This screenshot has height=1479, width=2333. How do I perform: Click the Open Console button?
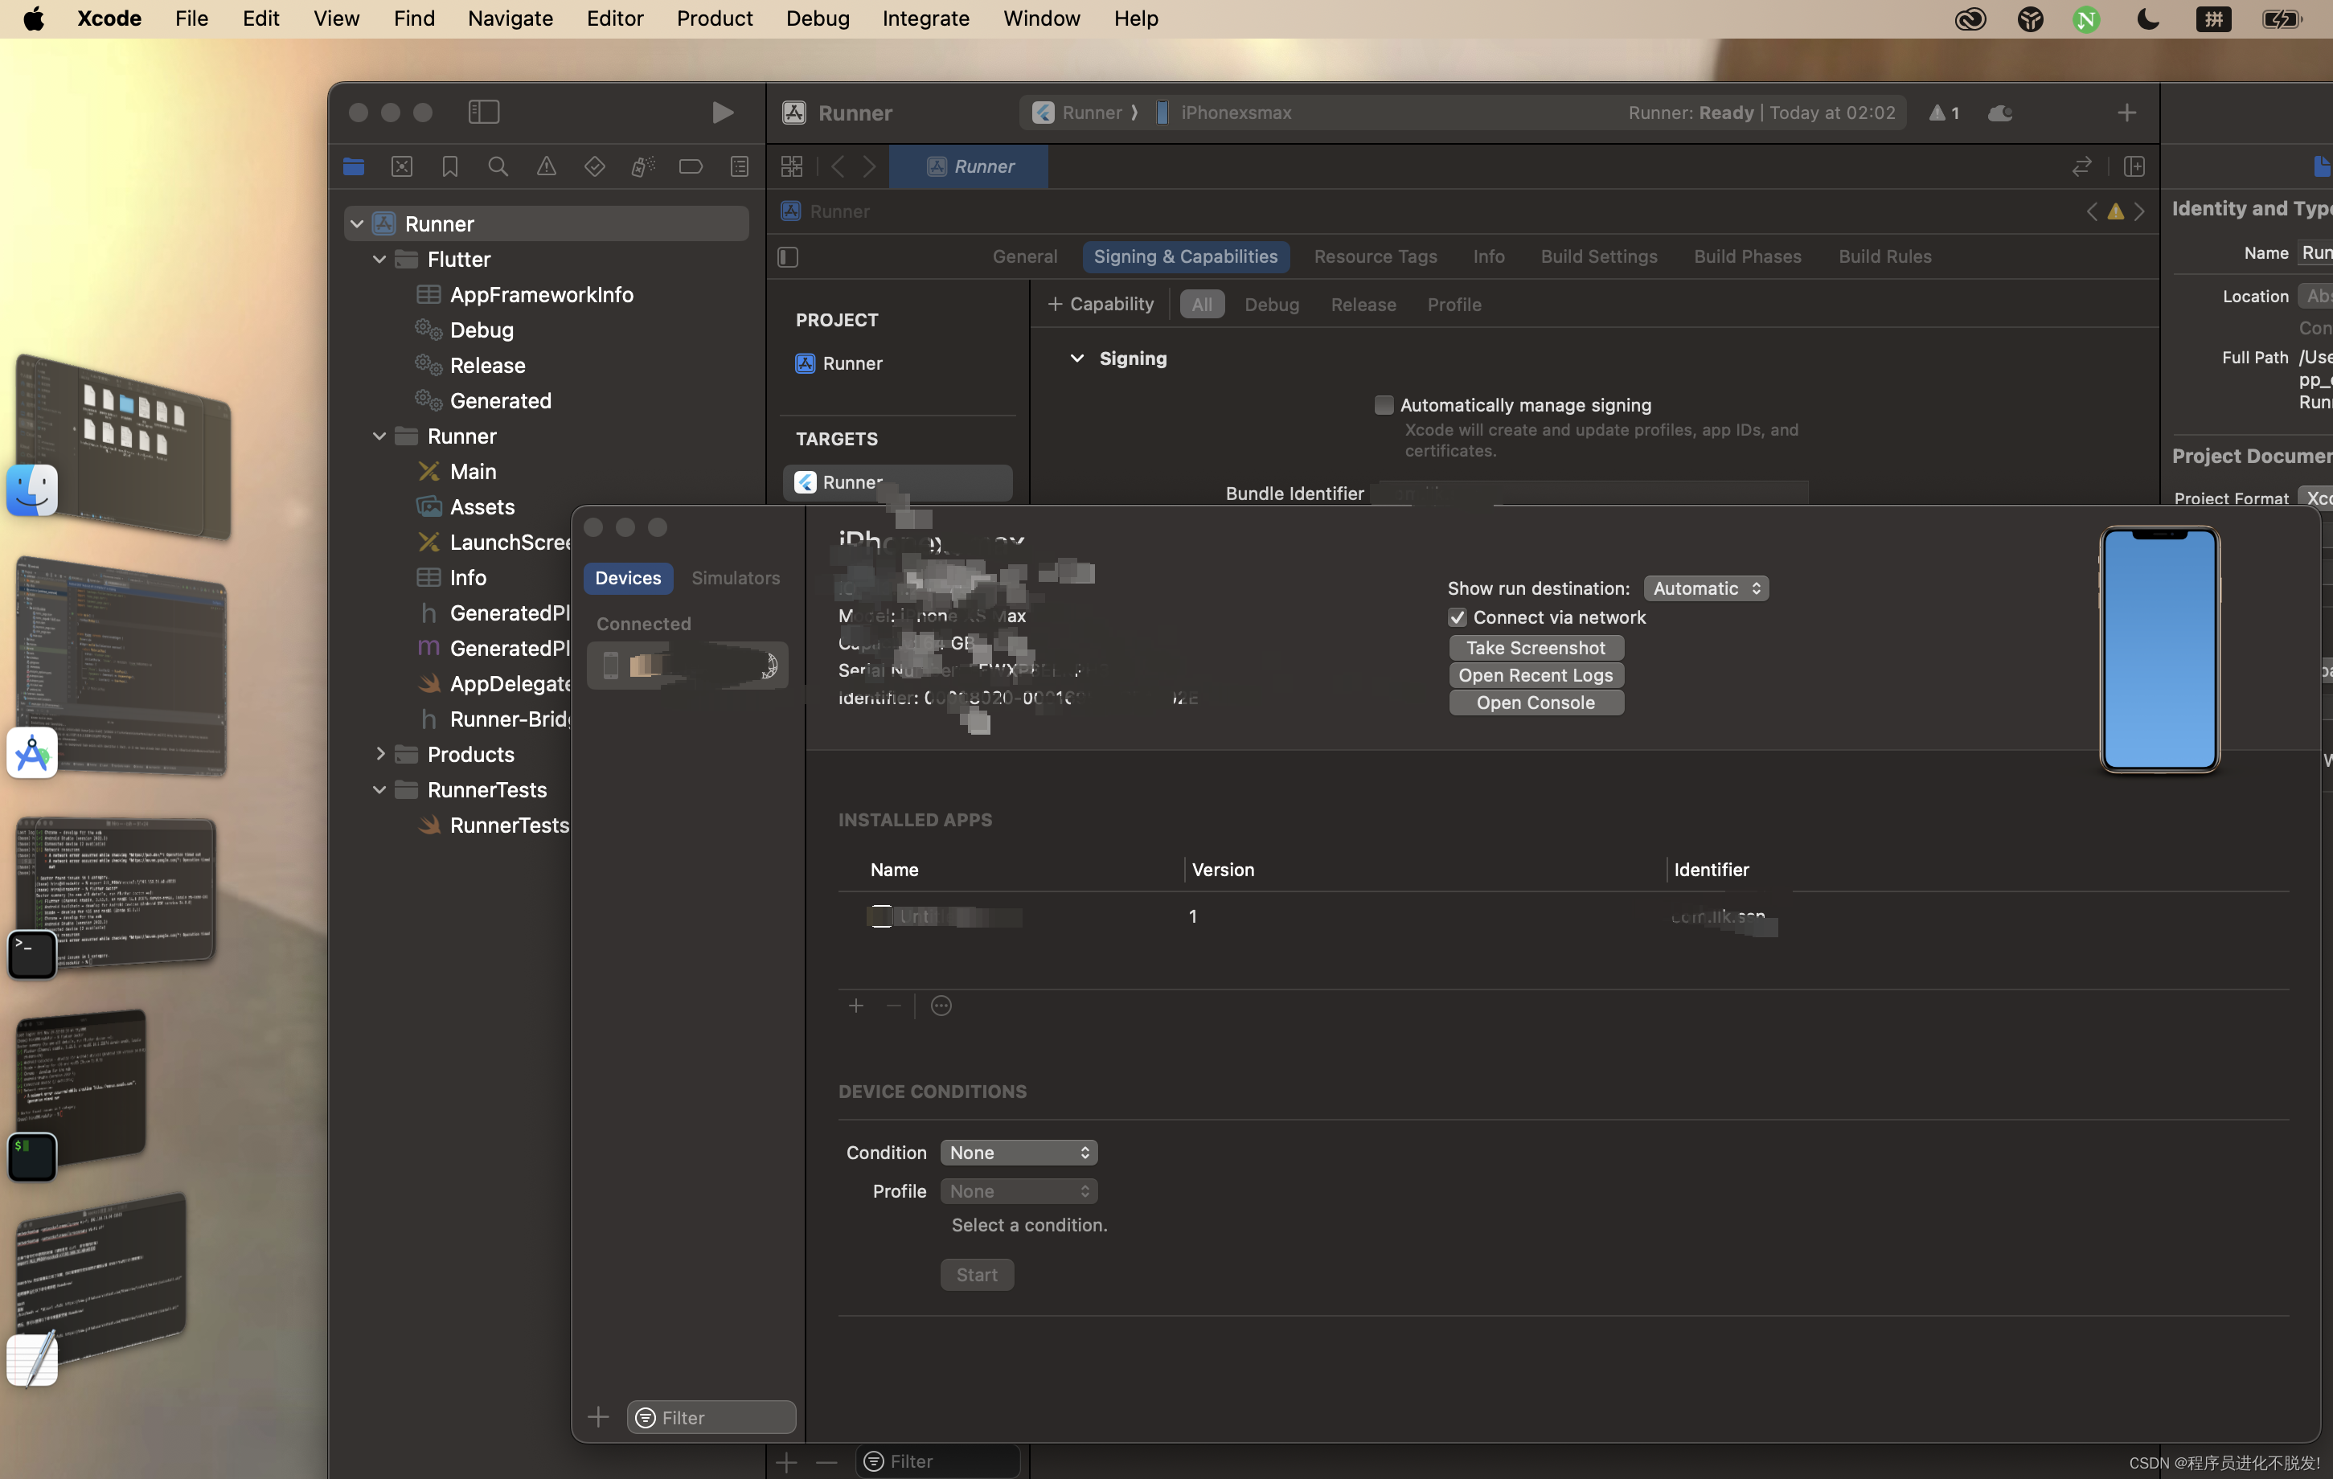tap(1536, 703)
